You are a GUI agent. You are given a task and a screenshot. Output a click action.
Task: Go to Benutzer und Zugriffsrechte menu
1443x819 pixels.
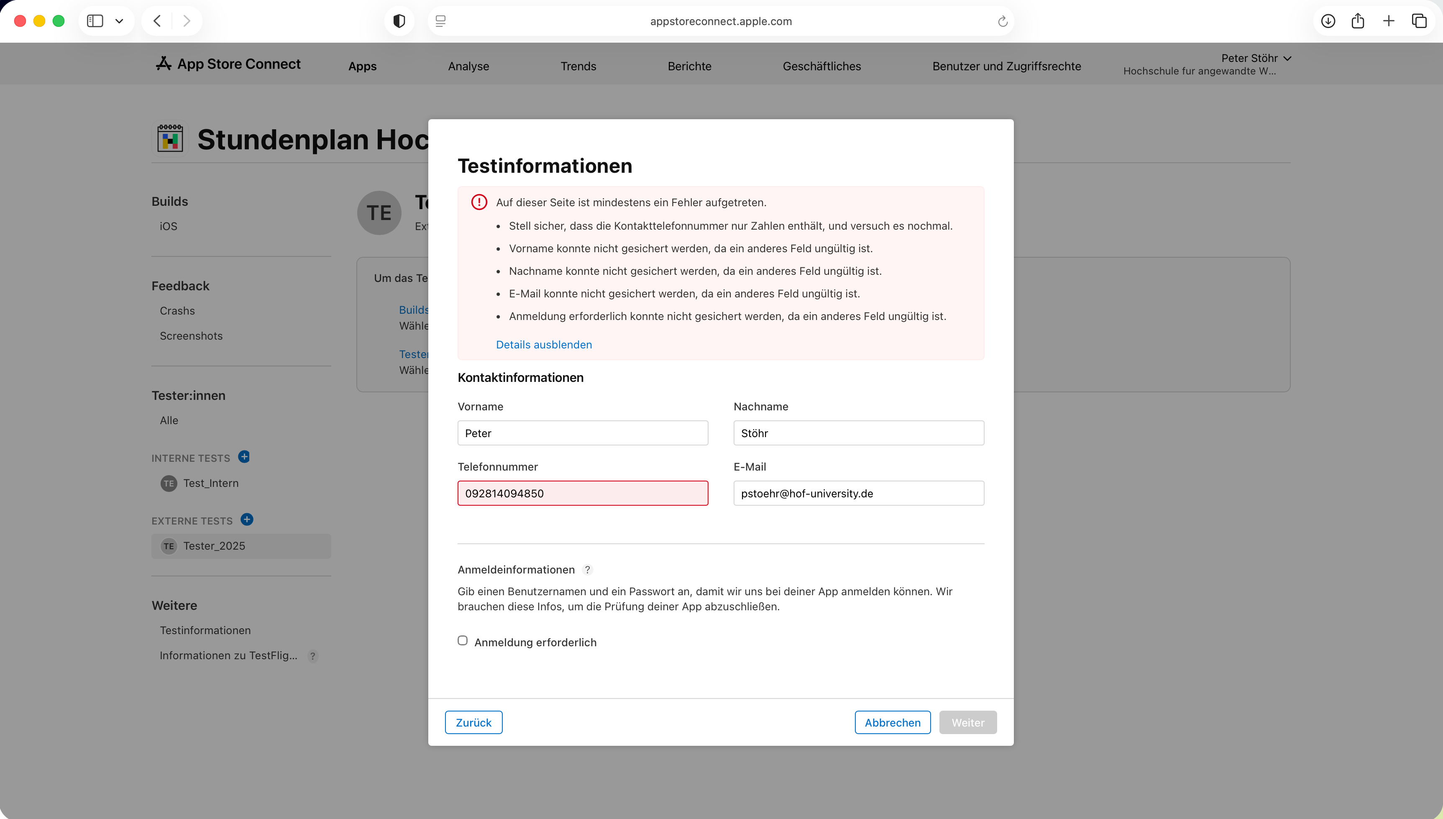[x=1006, y=67]
